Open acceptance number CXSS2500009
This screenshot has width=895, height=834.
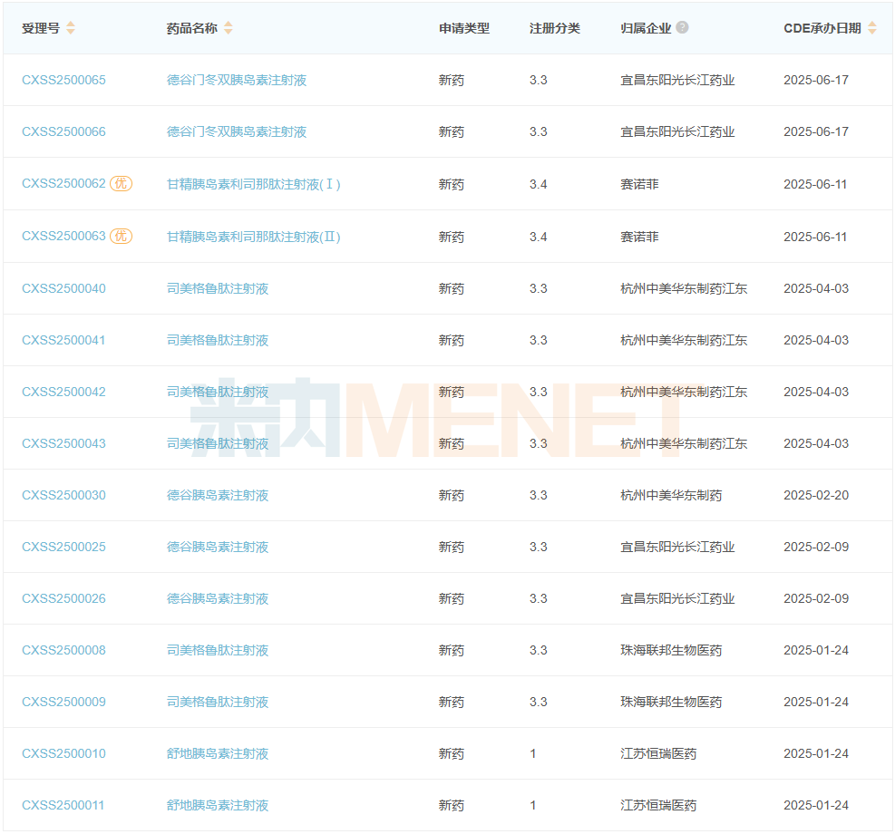coord(63,703)
